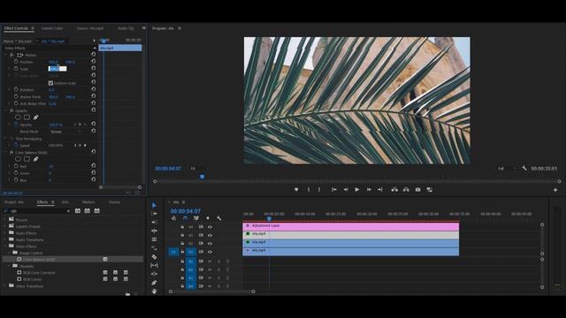
Task: Create an ellipse mask under Opacity
Action: pyautogui.click(x=18, y=117)
